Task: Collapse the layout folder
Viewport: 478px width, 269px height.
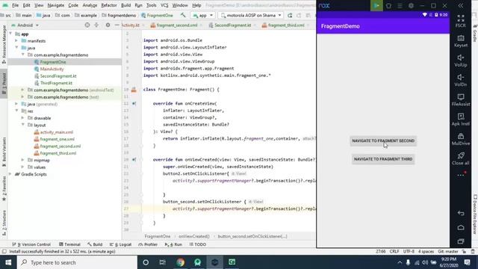Action: [x=22, y=125]
